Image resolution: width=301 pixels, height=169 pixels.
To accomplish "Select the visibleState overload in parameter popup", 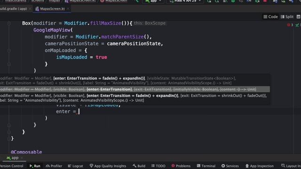I will (135, 81).
